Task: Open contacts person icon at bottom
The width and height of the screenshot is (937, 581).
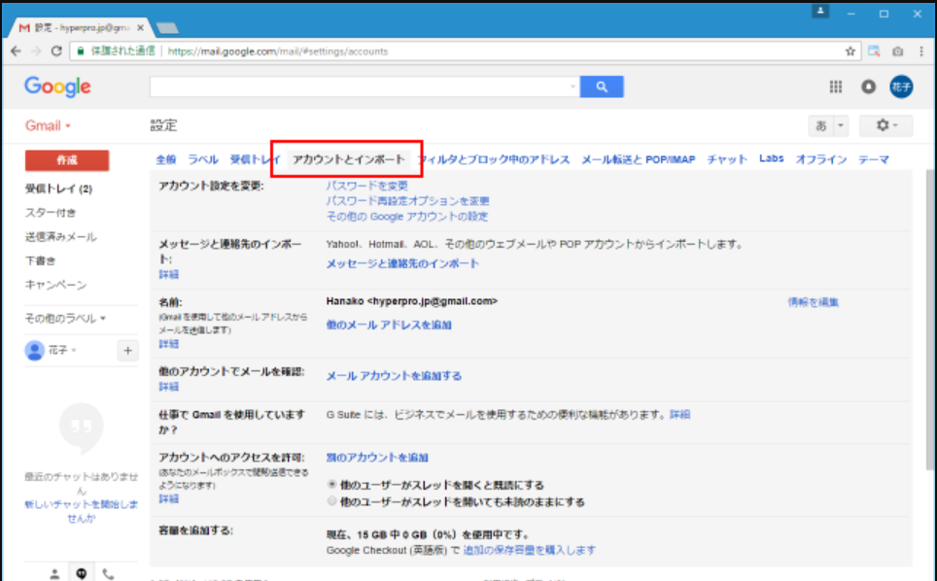Action: (54, 574)
